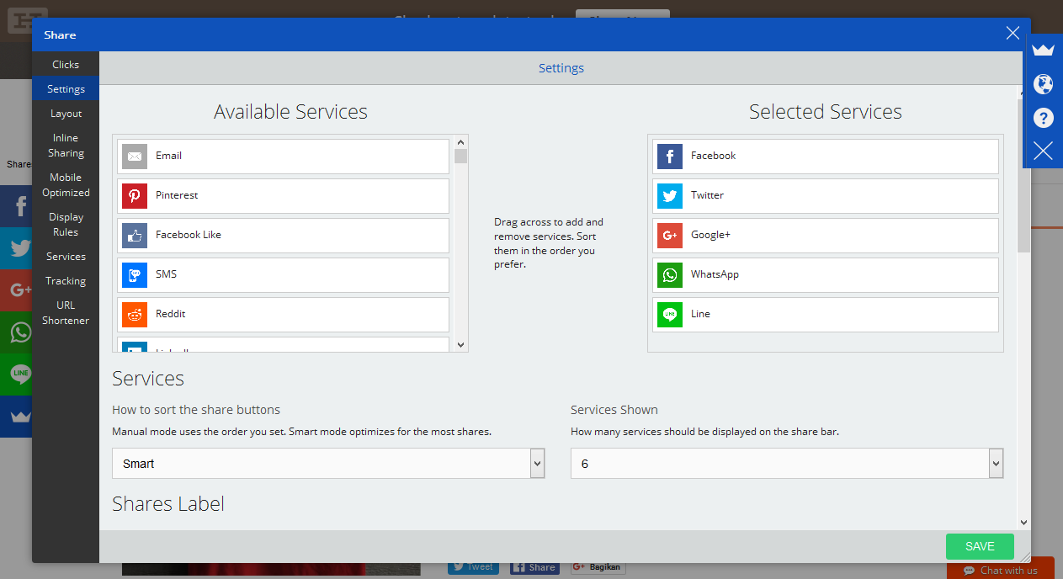Click the Email envelope icon in Available Services
The image size is (1063, 579).
click(x=135, y=157)
